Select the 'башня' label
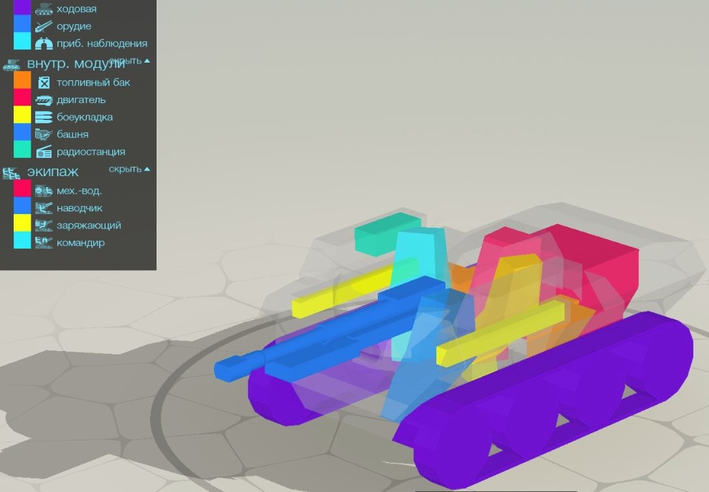 [x=72, y=134]
